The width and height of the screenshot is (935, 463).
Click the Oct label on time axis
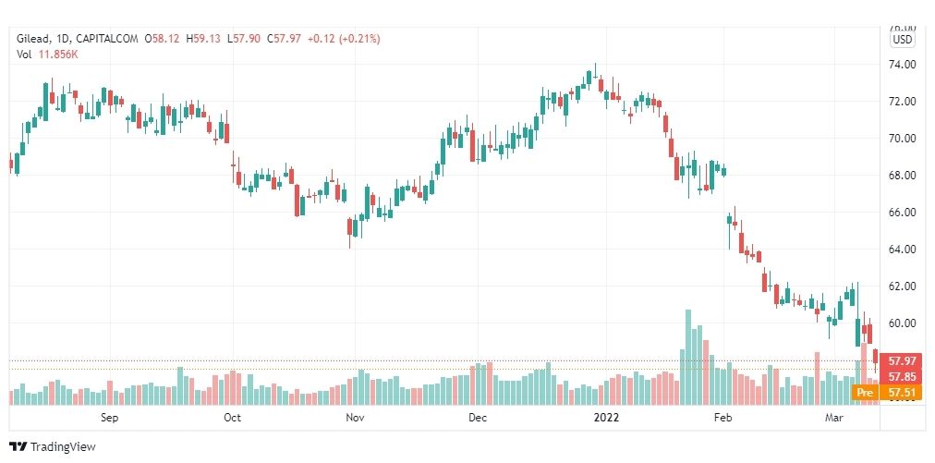coord(232,417)
